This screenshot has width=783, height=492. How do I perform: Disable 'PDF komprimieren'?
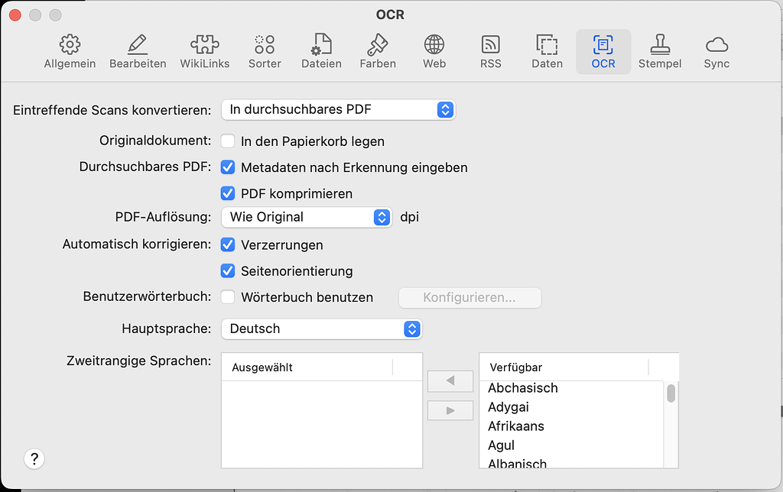click(228, 193)
